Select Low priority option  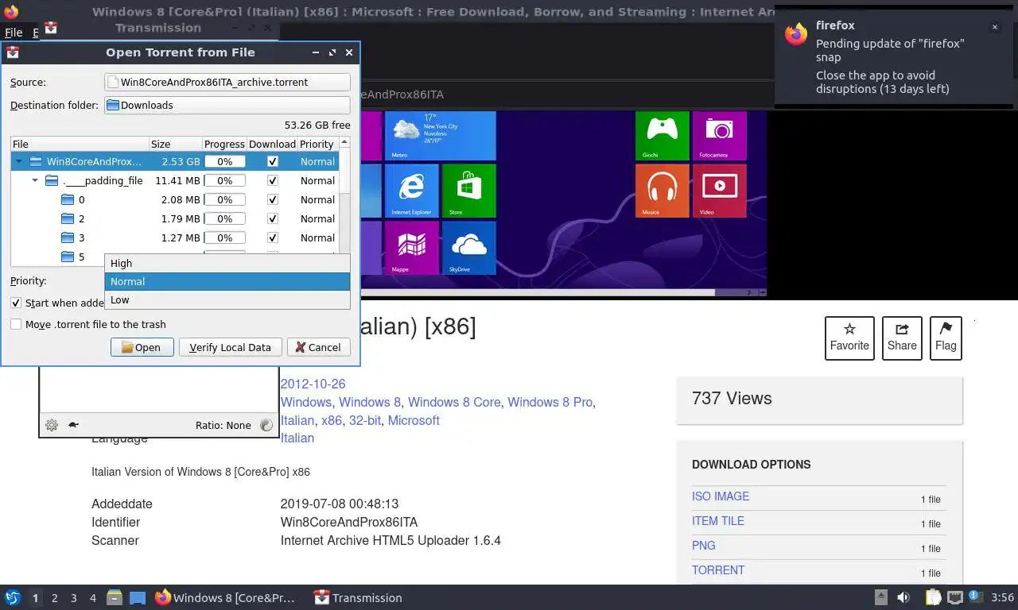(x=227, y=299)
